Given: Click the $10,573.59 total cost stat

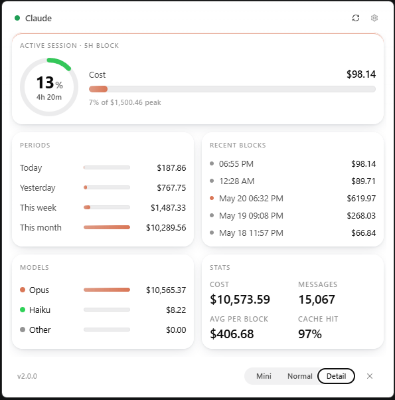Looking at the screenshot, I should tap(240, 300).
